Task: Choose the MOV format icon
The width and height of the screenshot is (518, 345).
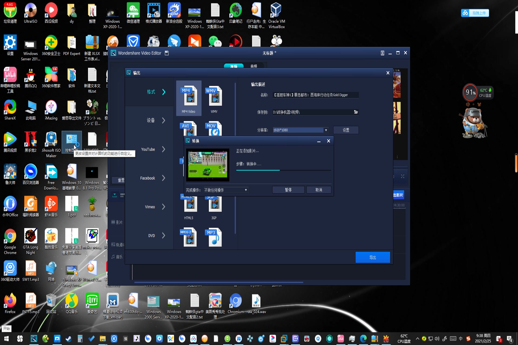Action: (214, 128)
